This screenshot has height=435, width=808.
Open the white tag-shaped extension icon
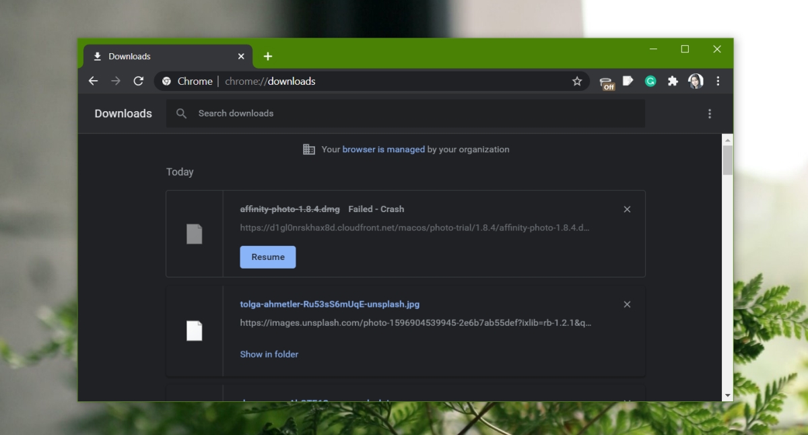tap(628, 81)
